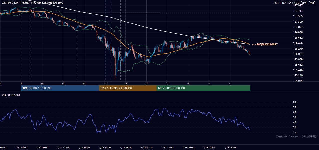Click the 7/12 18:00 bottom time label
Viewport: 319px width, 150px height.
tap(126, 147)
